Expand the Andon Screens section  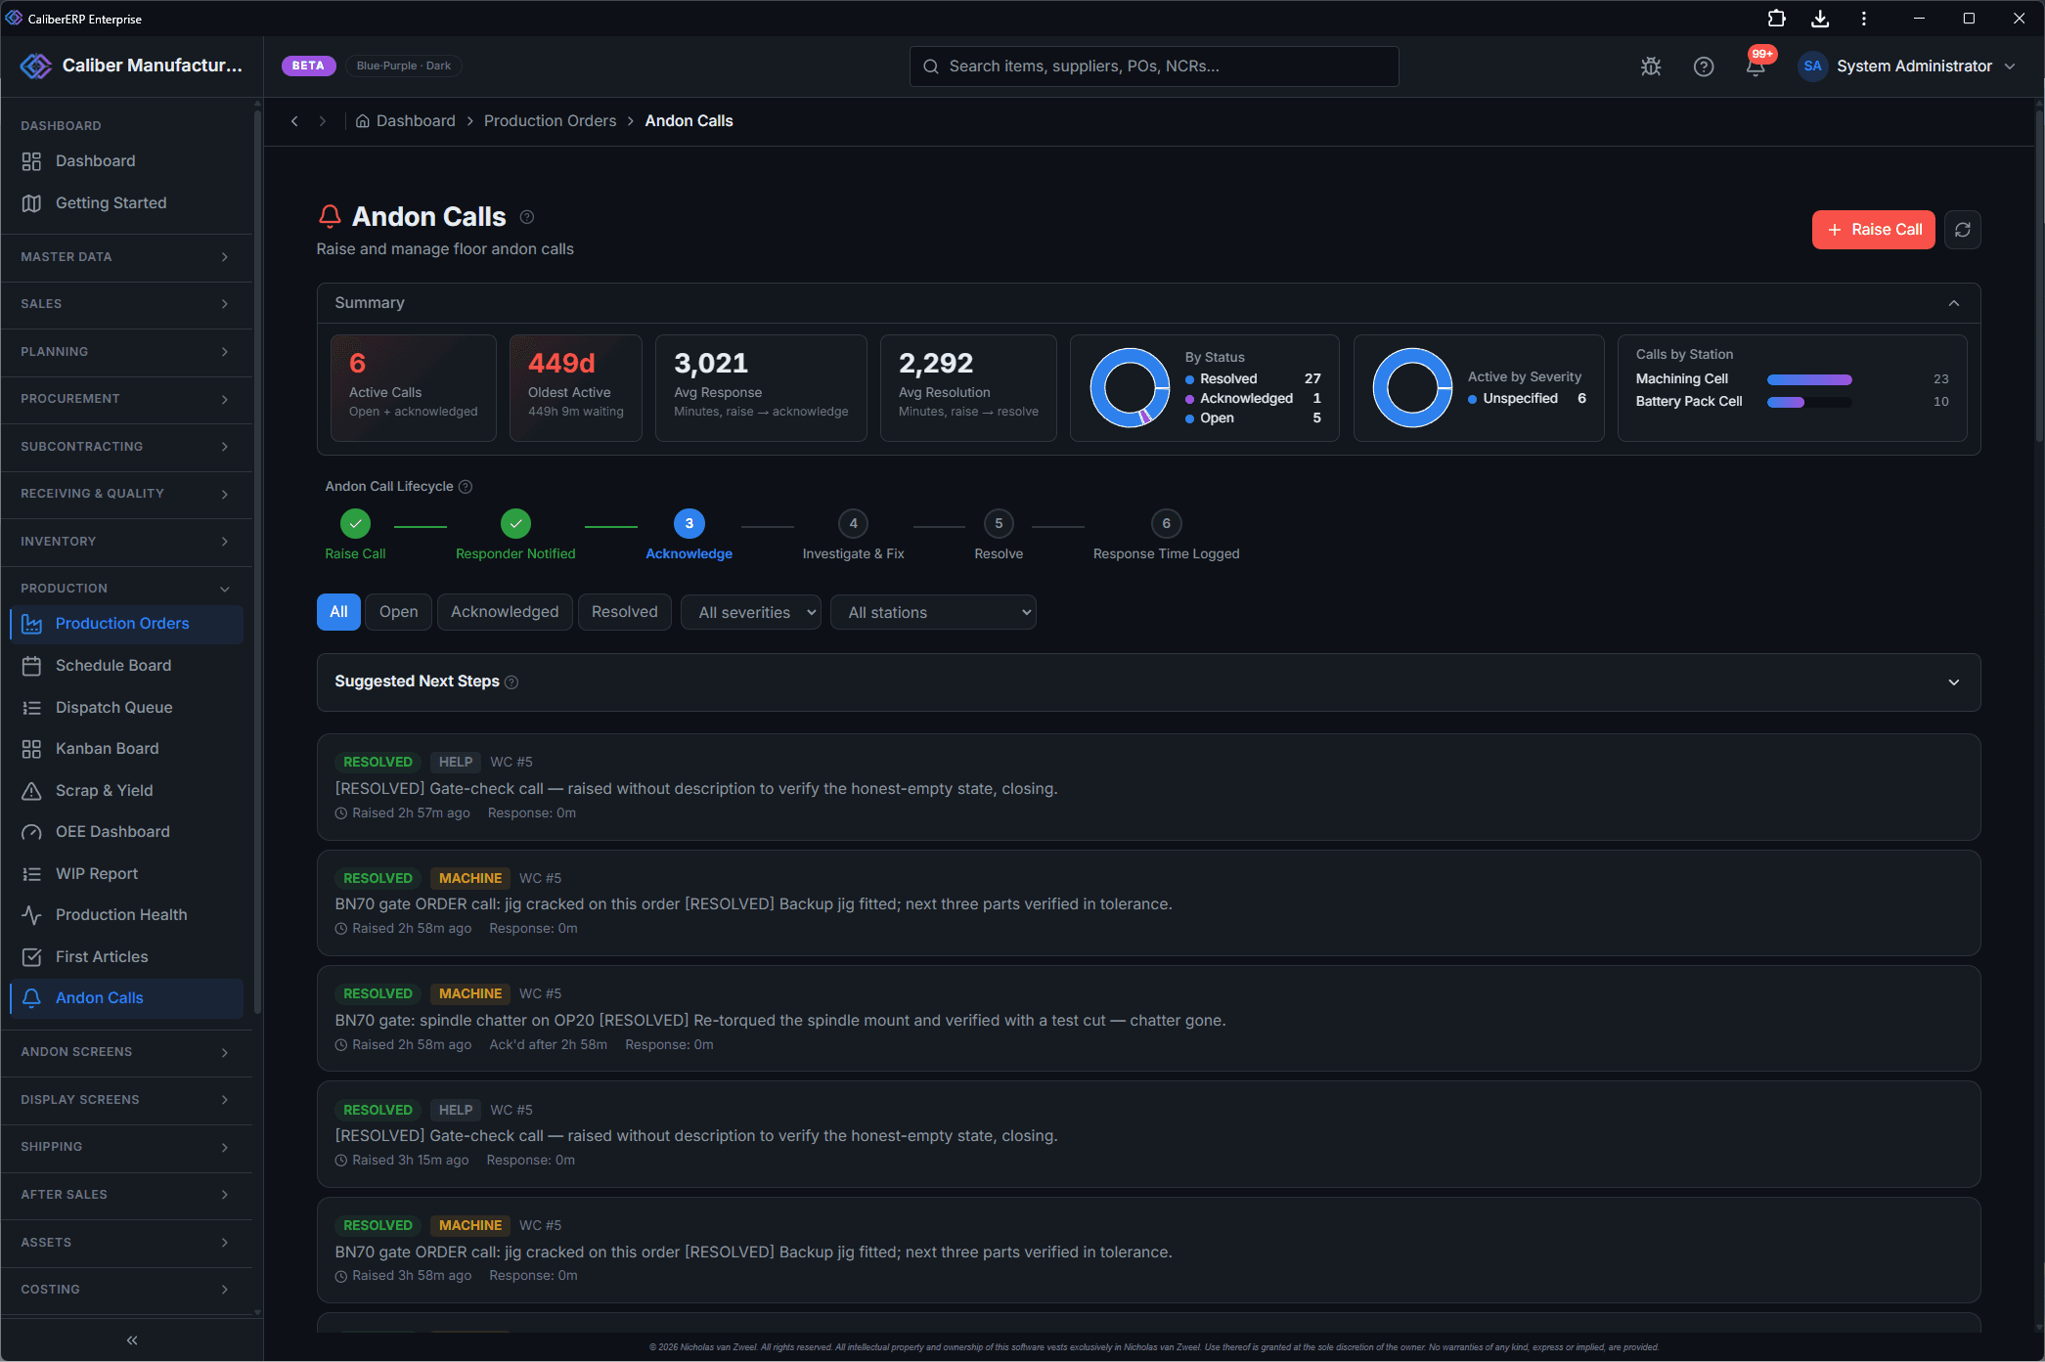click(126, 1052)
